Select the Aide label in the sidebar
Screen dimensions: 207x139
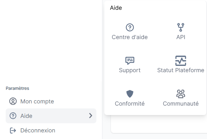tap(26, 116)
